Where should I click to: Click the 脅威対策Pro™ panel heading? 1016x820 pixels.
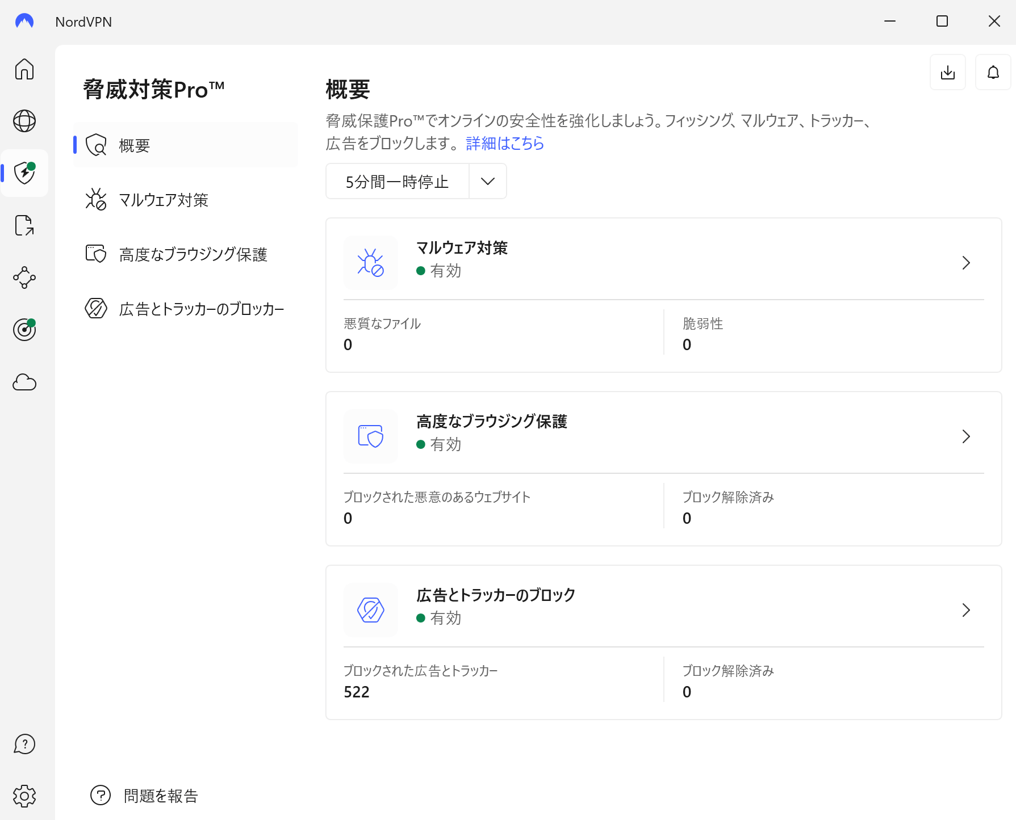[x=154, y=90]
